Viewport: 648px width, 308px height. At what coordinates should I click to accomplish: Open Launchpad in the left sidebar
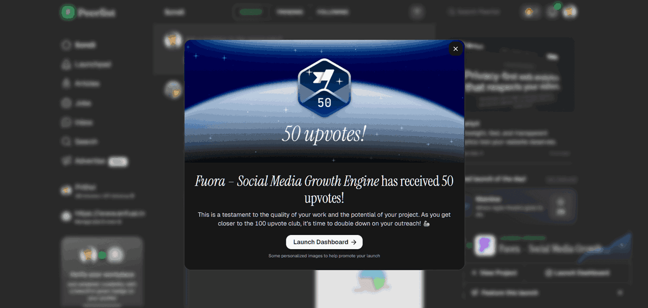86,64
